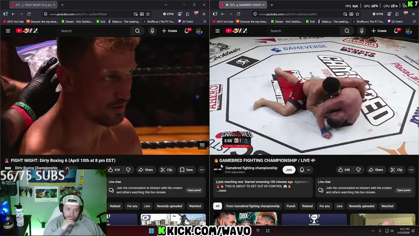Open live chat panel in right window
The height and width of the screenshot is (236, 419).
(x=404, y=190)
